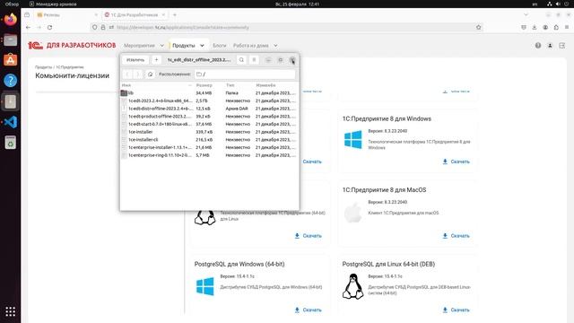Expand the Мероприятия site menu
Image resolution: width=574 pixels, height=323 pixels.
[x=143, y=46]
